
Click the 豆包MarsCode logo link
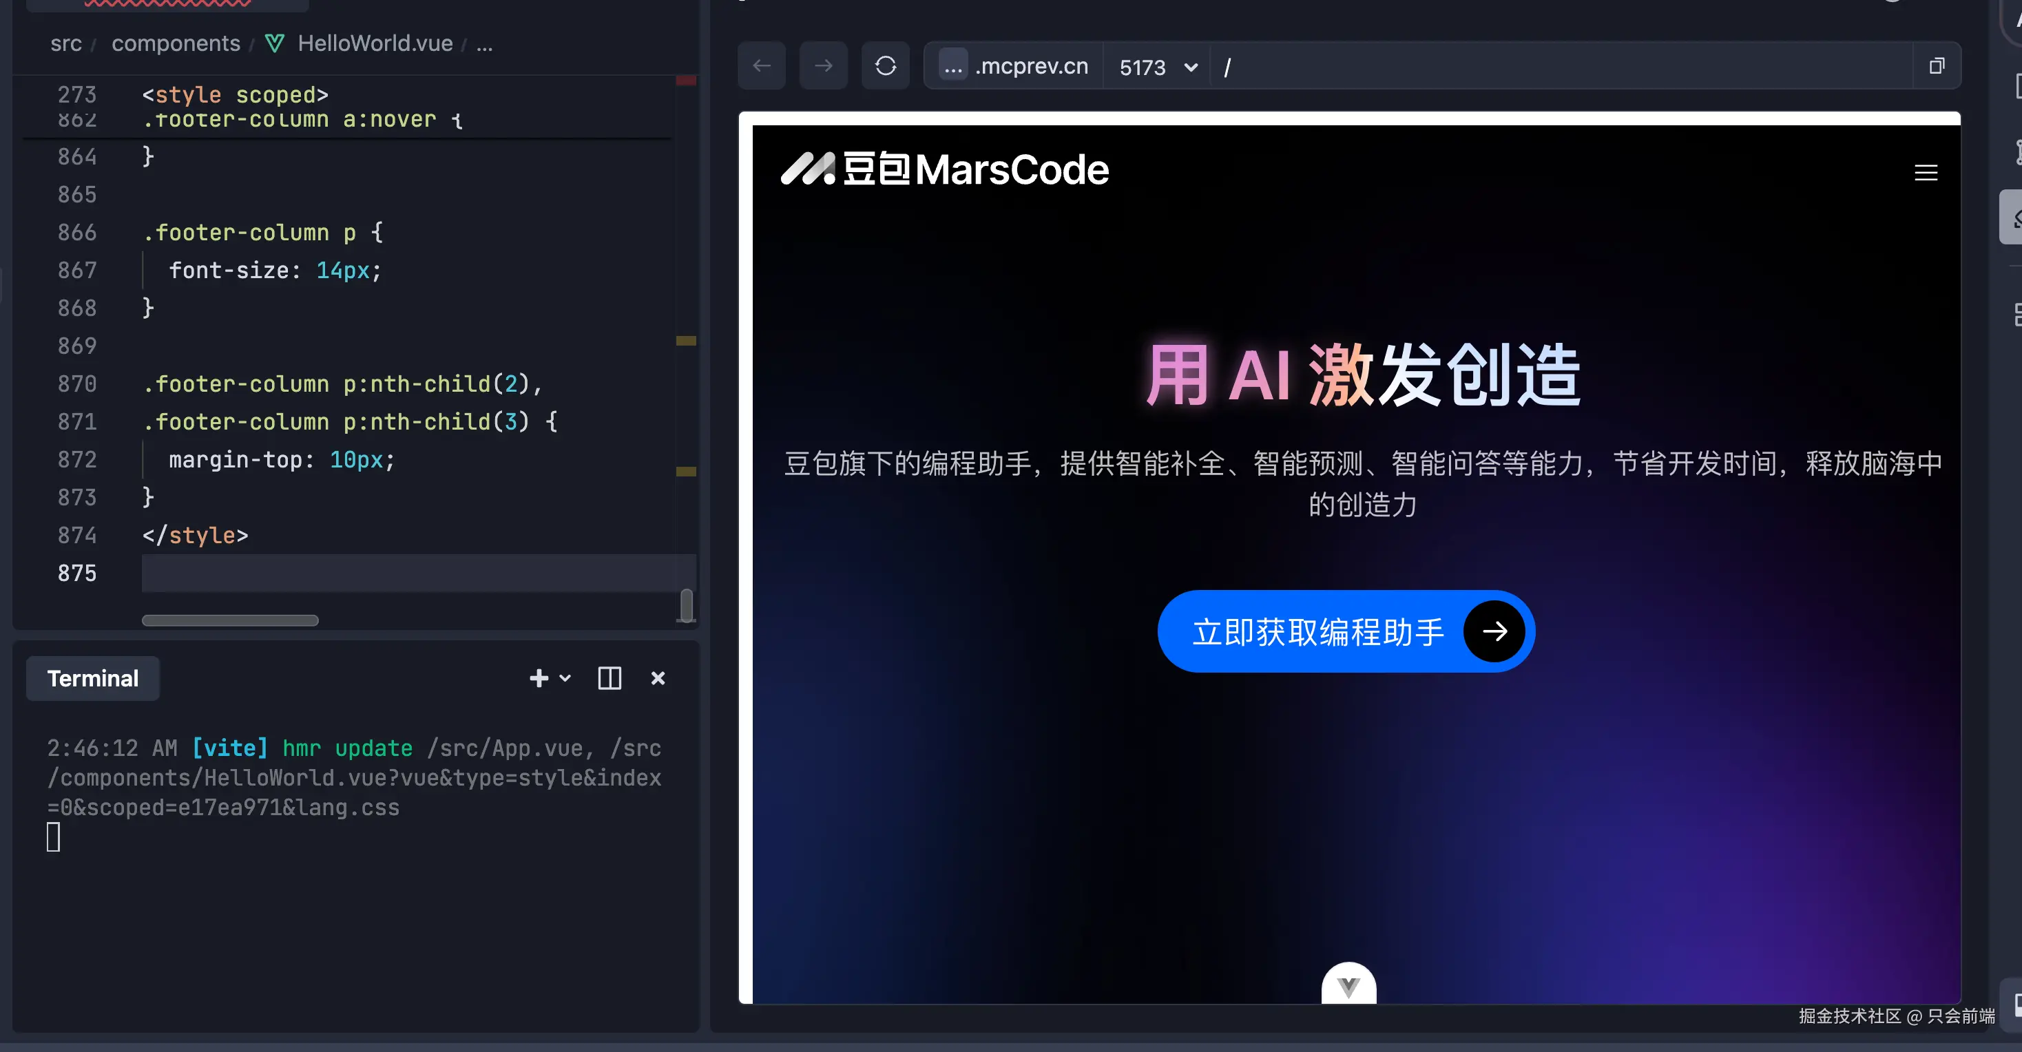[944, 169]
